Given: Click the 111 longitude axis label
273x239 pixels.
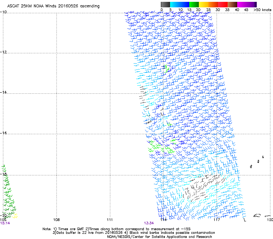Looking at the screenshot, I should (x=110, y=220).
